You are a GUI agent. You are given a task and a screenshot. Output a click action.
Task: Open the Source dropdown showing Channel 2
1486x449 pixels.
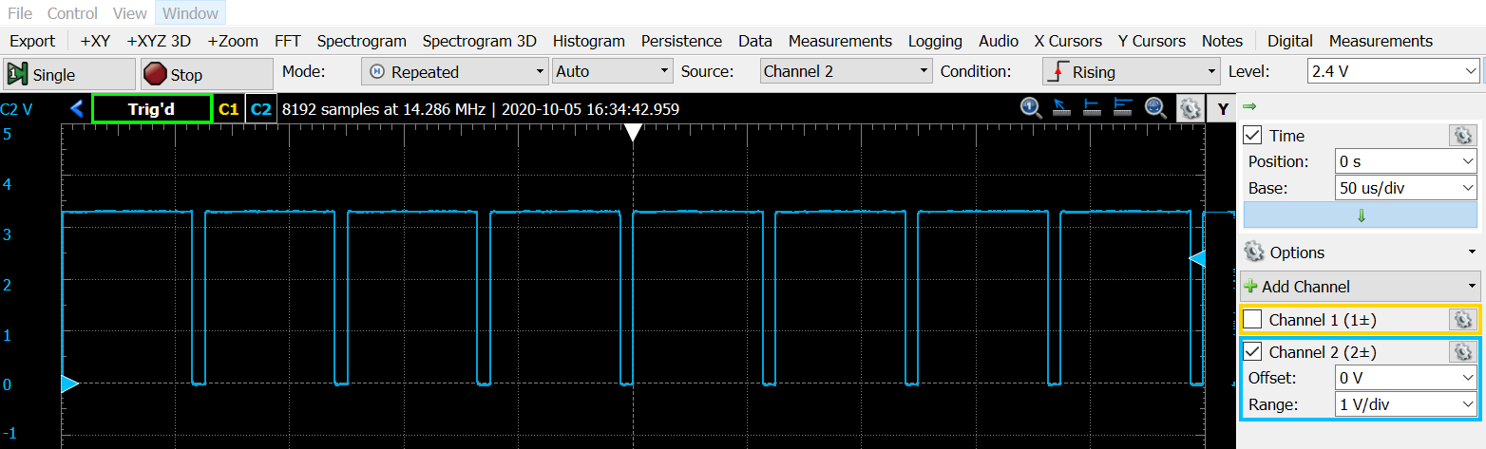pyautogui.click(x=847, y=71)
